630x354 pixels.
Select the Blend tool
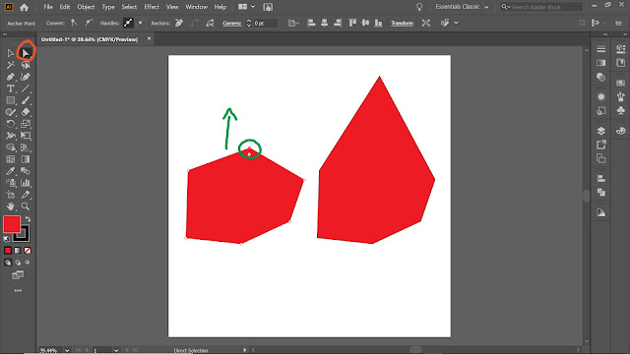tap(26, 171)
